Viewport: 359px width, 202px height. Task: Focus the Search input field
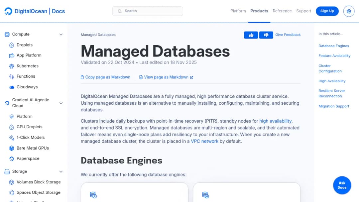tap(148, 11)
